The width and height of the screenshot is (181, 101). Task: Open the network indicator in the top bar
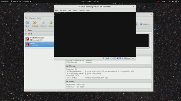click(x=170, y=1)
